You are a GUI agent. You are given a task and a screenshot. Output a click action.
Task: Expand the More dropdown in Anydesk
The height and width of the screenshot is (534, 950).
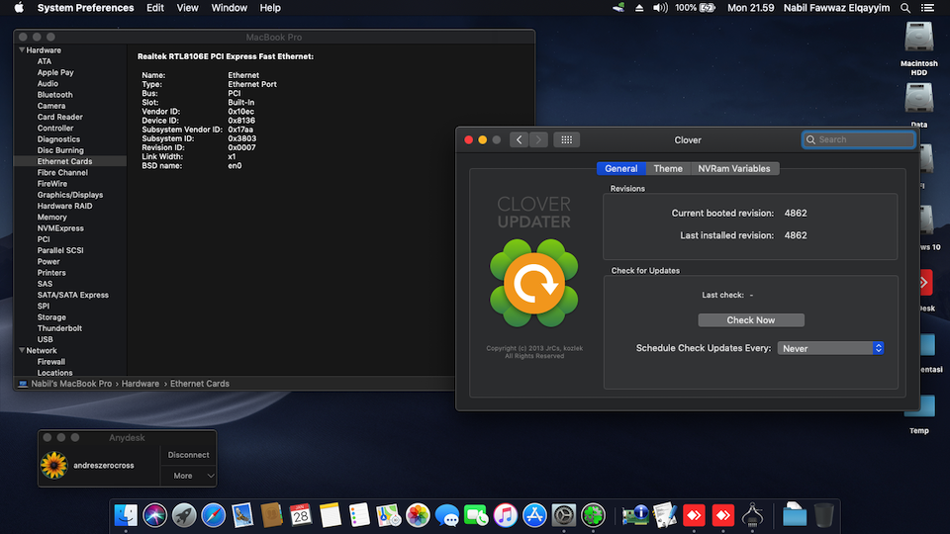tap(189, 476)
